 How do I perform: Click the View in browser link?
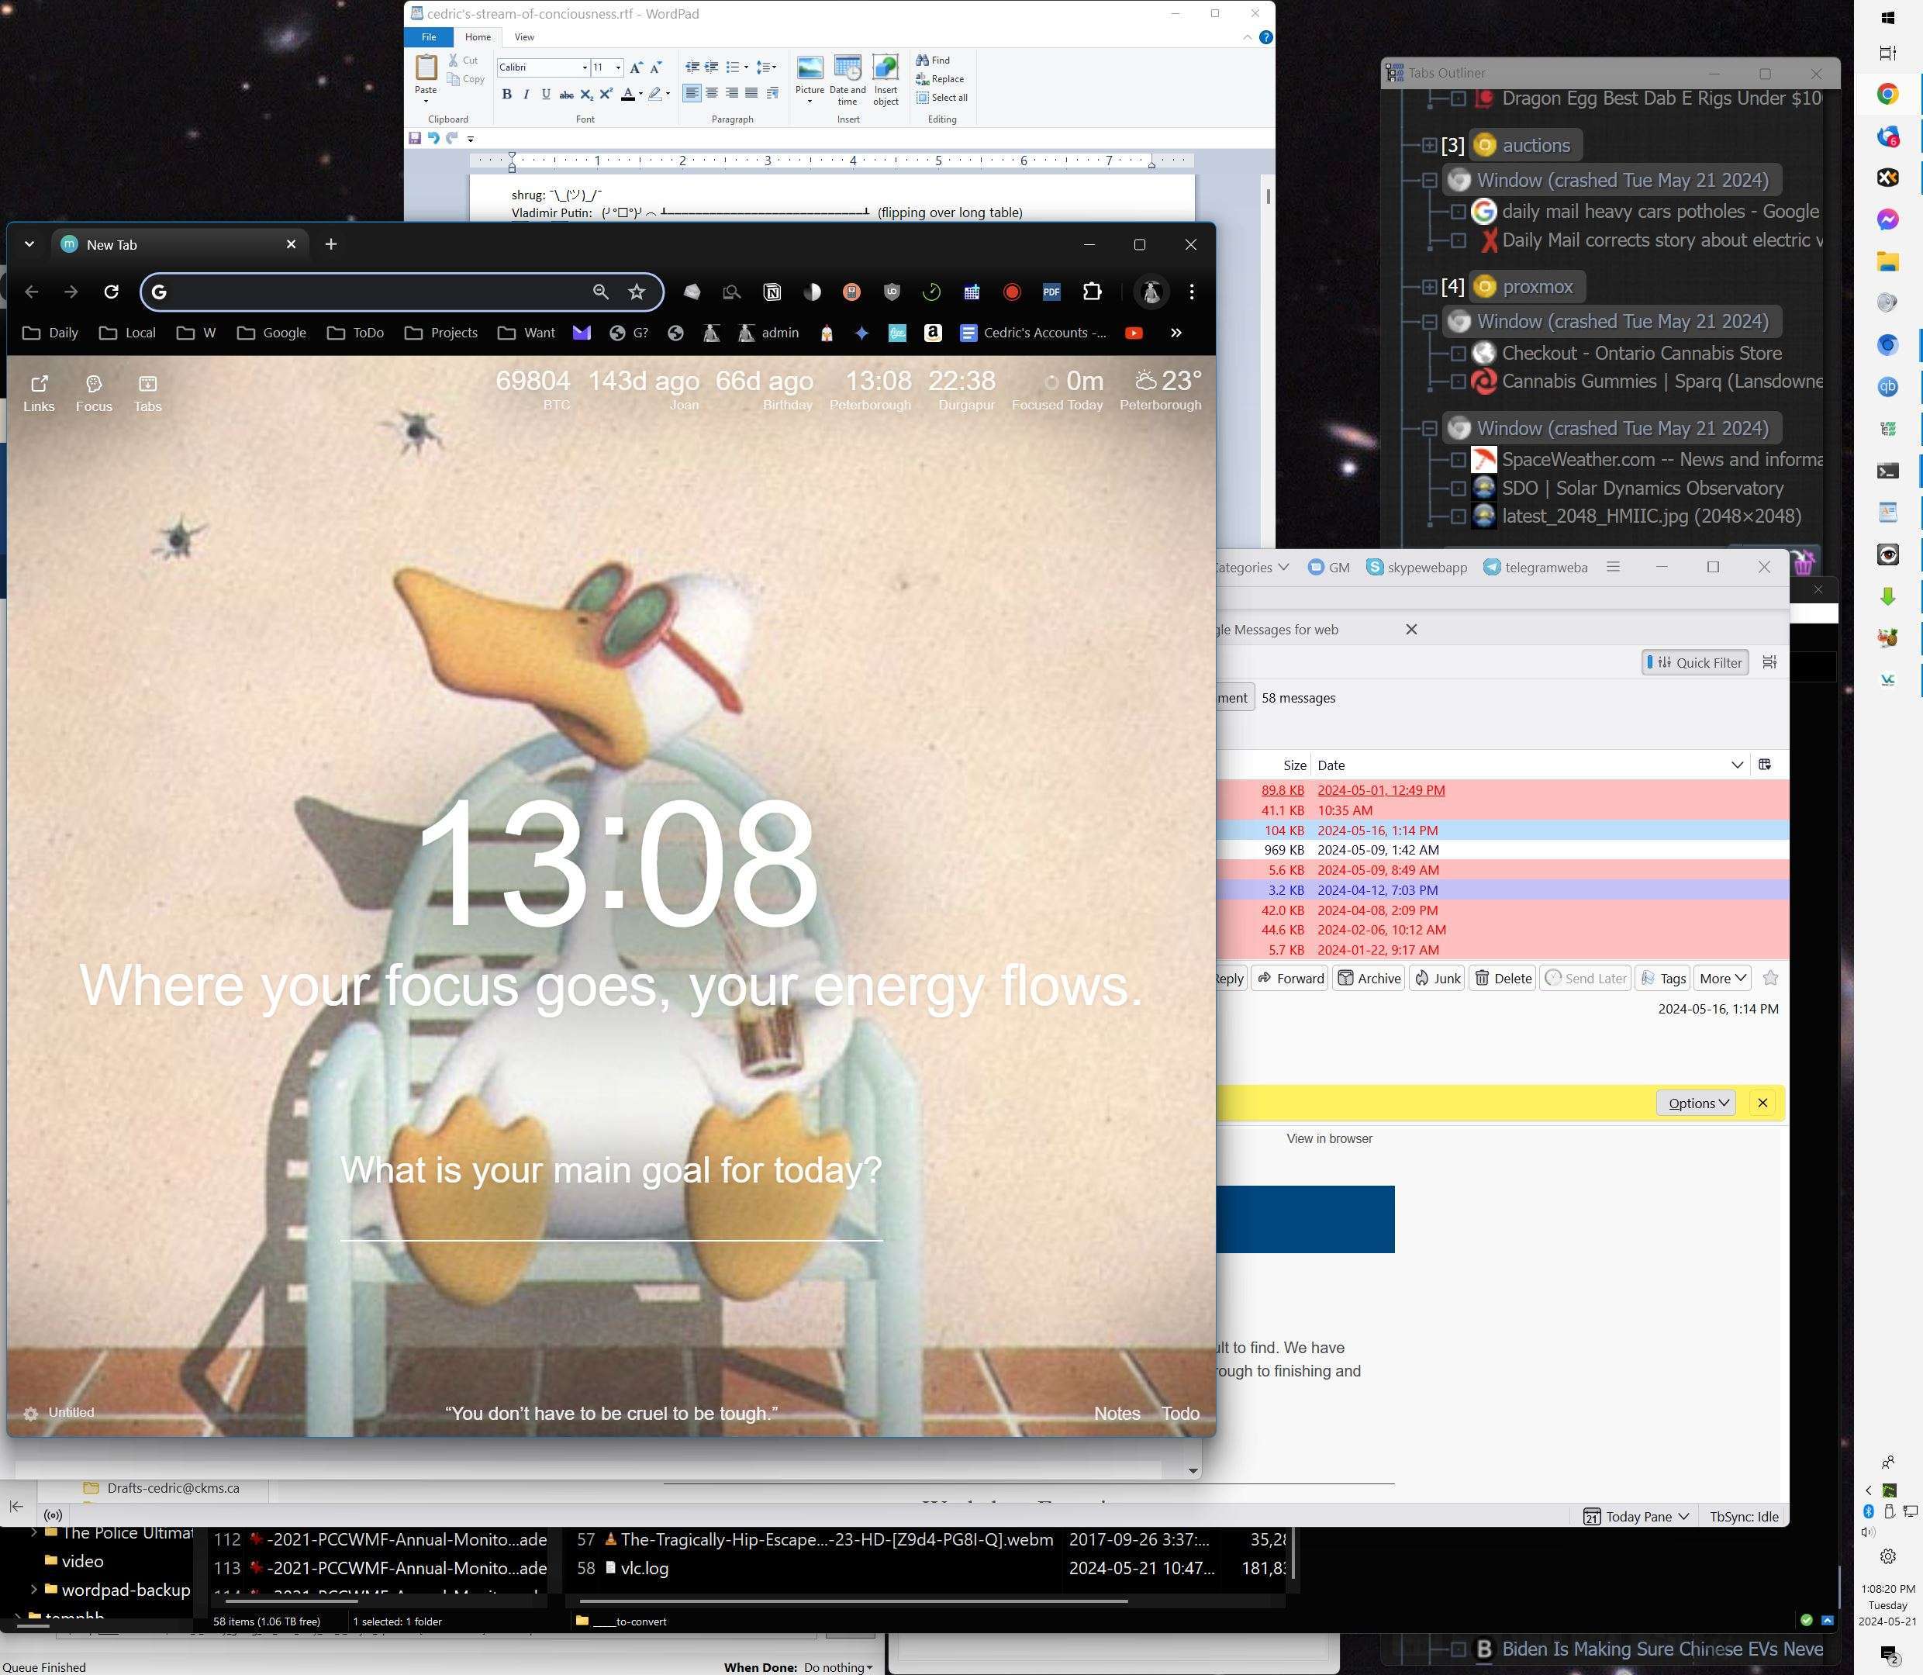click(1329, 1138)
